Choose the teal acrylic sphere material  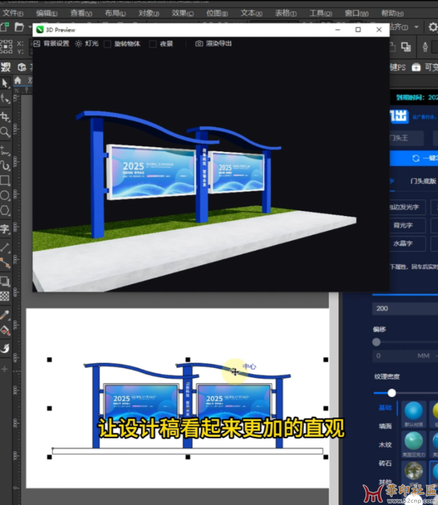(413, 441)
